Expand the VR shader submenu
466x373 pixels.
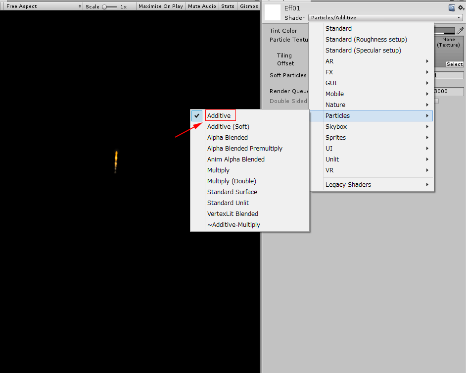click(372, 170)
